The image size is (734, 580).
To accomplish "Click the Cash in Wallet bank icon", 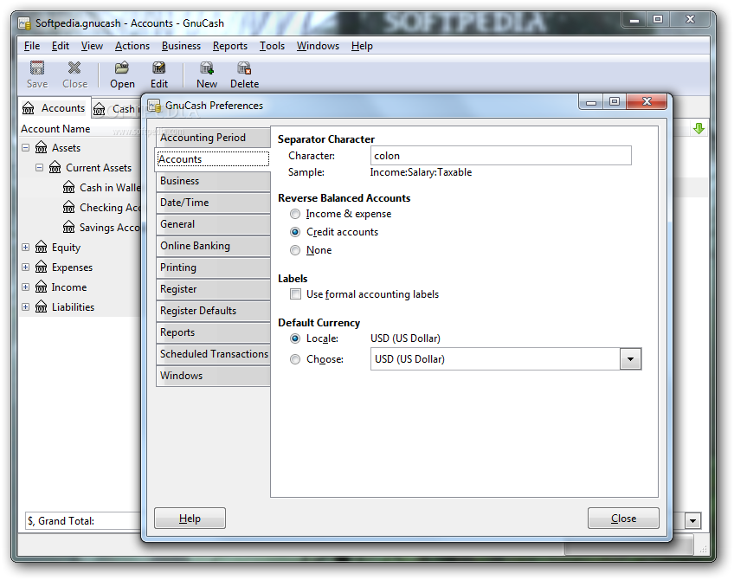I will [69, 188].
